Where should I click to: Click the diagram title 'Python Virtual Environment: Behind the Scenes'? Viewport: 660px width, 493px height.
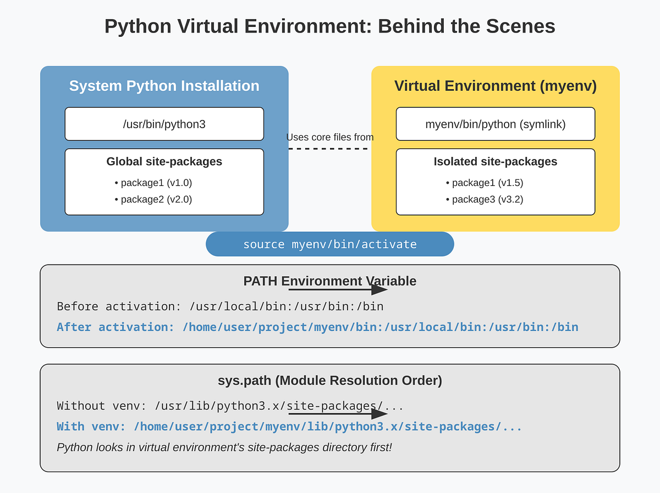(329, 26)
